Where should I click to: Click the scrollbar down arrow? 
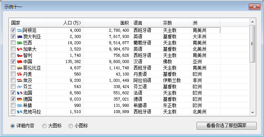click(253, 113)
